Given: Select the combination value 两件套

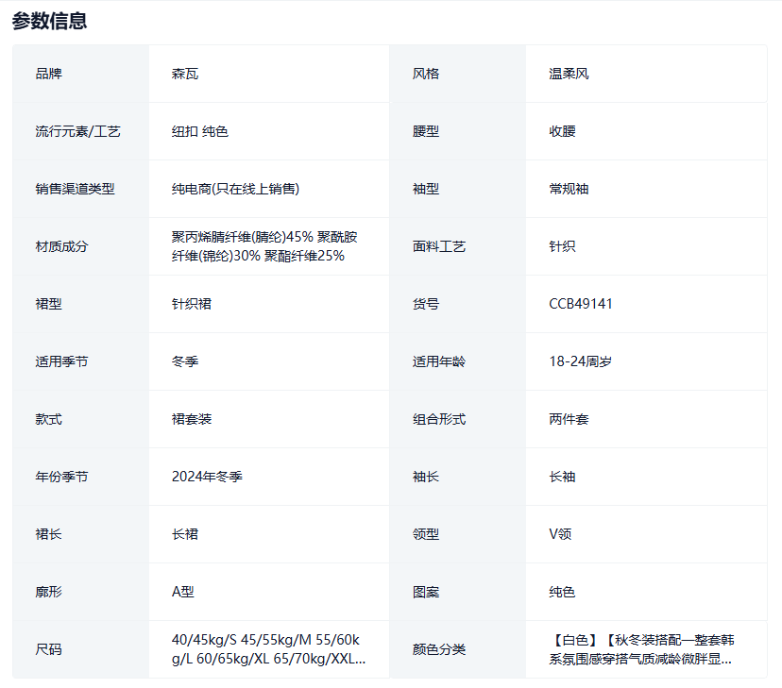Looking at the screenshot, I should coord(569,419).
